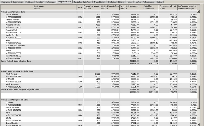This screenshot has height=126, width=204.
Task: Select the Citi-Group position
Action: pos(99,104)
